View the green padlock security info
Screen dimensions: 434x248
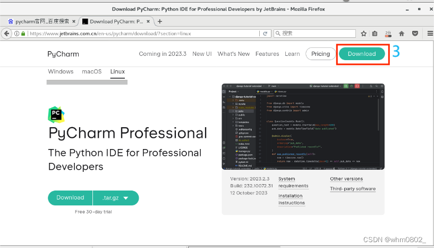pyautogui.click(x=23, y=34)
